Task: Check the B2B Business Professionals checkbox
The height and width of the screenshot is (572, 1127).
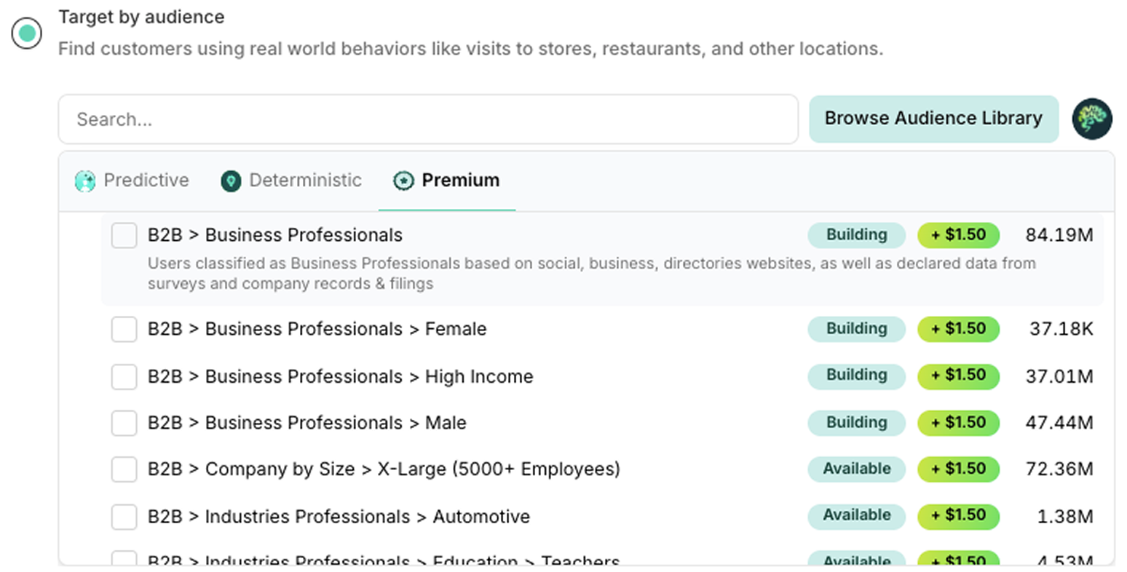Action: 124,235
